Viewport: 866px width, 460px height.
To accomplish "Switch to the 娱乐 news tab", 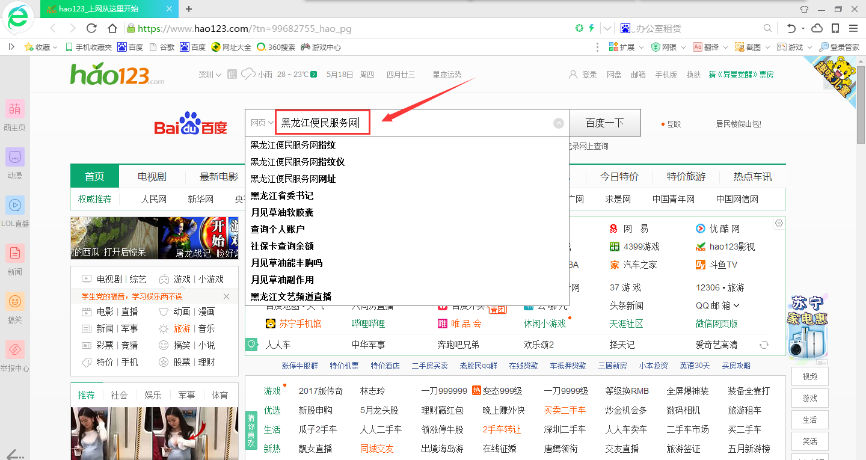I will click(153, 395).
